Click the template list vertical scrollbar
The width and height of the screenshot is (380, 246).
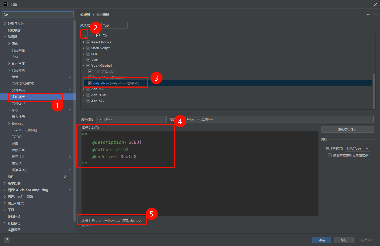374,91
